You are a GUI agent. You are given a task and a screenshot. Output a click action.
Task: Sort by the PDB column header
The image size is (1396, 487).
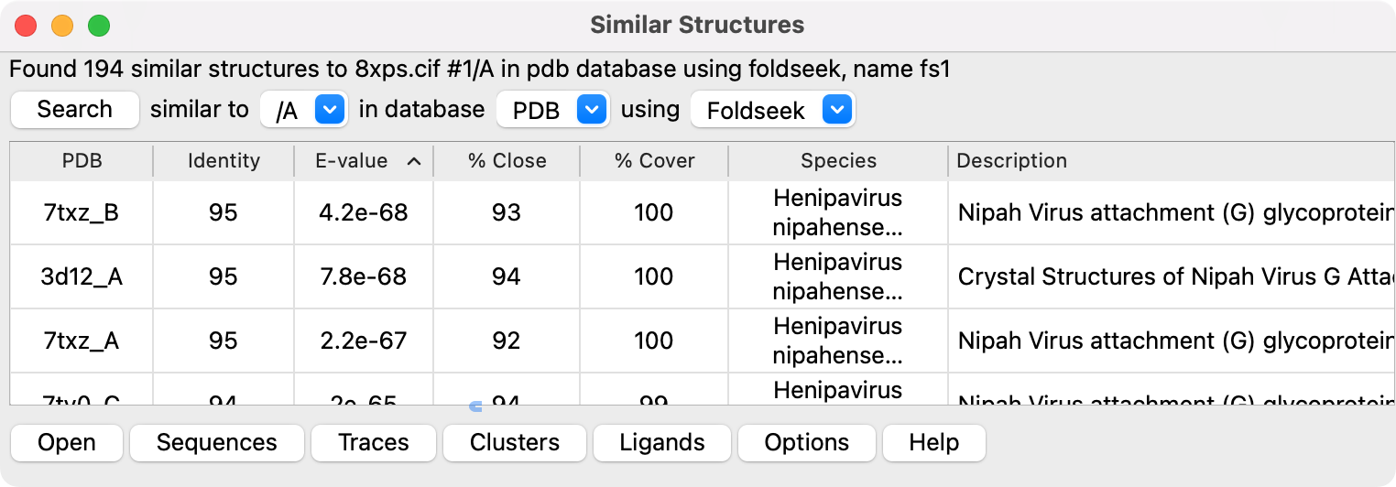coord(82,161)
